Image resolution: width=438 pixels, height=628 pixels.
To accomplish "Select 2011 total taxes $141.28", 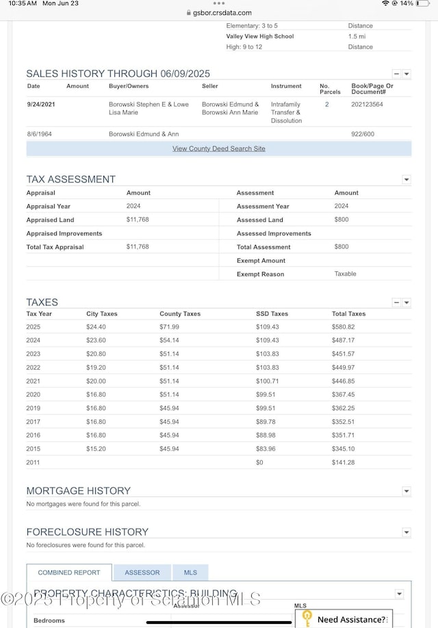I will [x=343, y=462].
